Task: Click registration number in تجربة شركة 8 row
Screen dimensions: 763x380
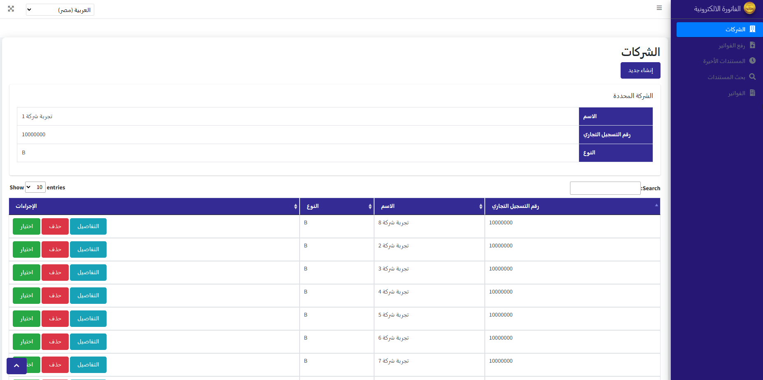Action: (501, 223)
